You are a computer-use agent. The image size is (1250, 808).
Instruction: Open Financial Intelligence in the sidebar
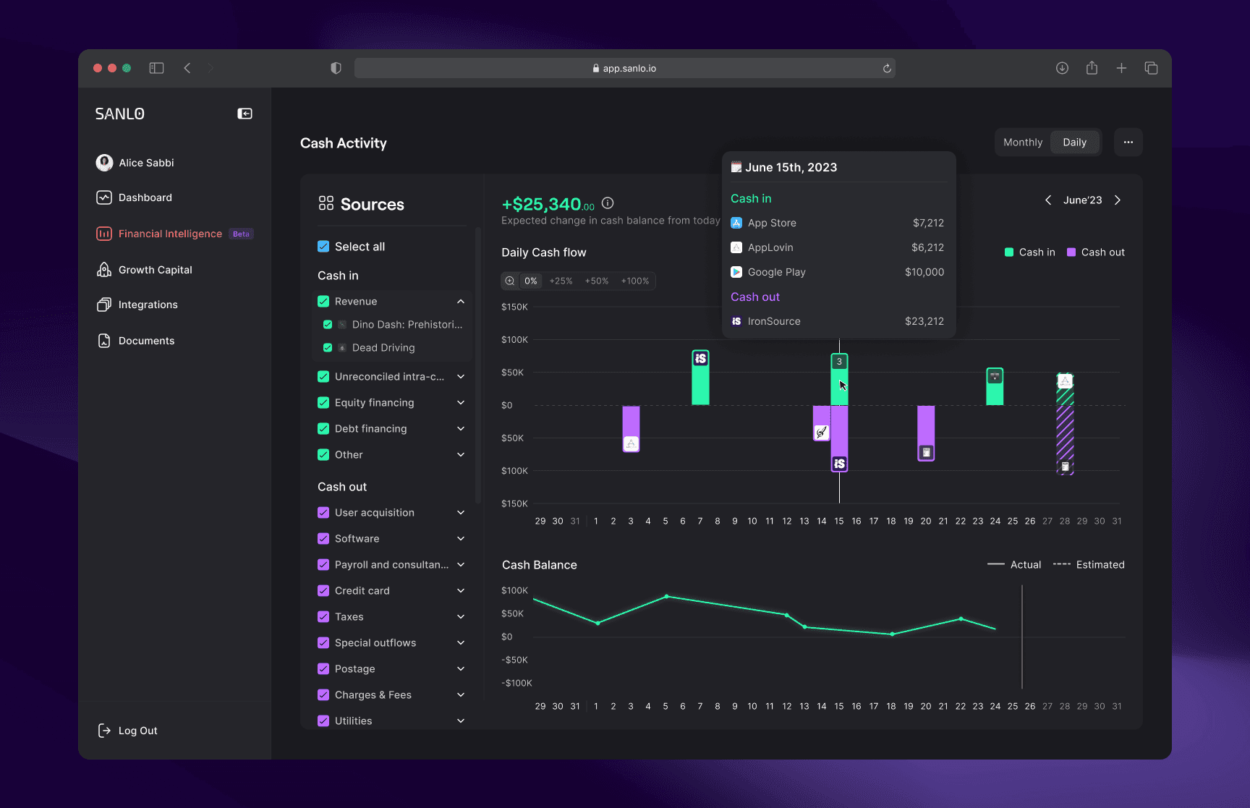click(x=170, y=234)
